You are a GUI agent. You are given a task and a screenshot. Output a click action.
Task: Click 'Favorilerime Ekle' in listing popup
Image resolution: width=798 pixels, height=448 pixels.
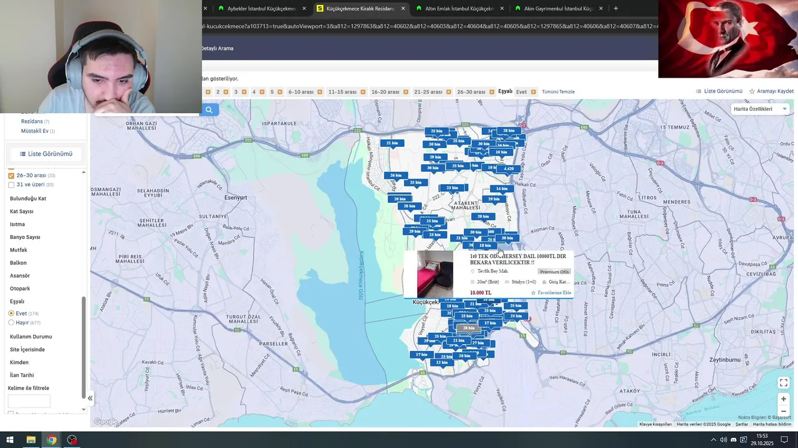pyautogui.click(x=551, y=292)
